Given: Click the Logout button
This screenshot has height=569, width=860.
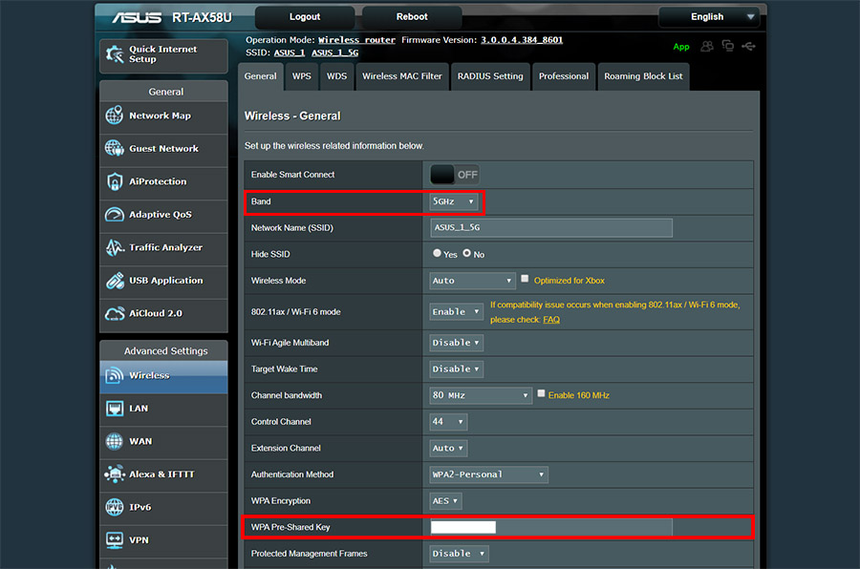Looking at the screenshot, I should click(305, 17).
